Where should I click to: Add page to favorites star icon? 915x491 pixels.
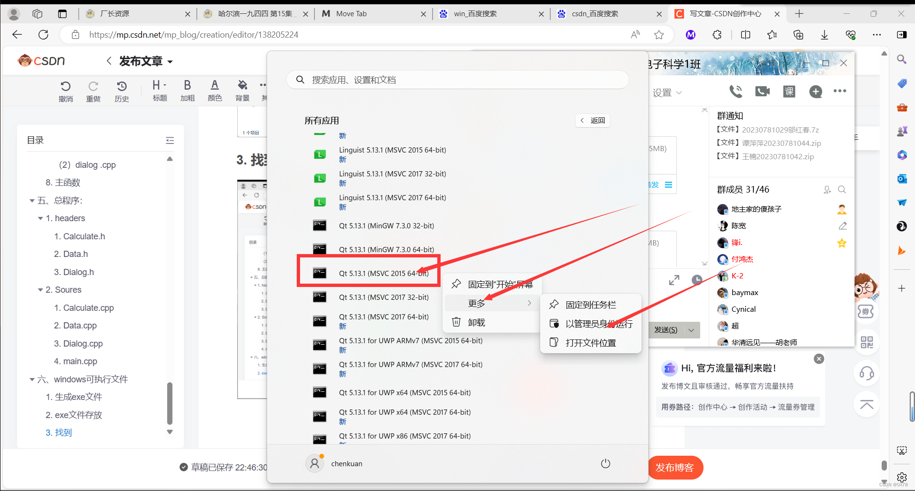coord(659,34)
